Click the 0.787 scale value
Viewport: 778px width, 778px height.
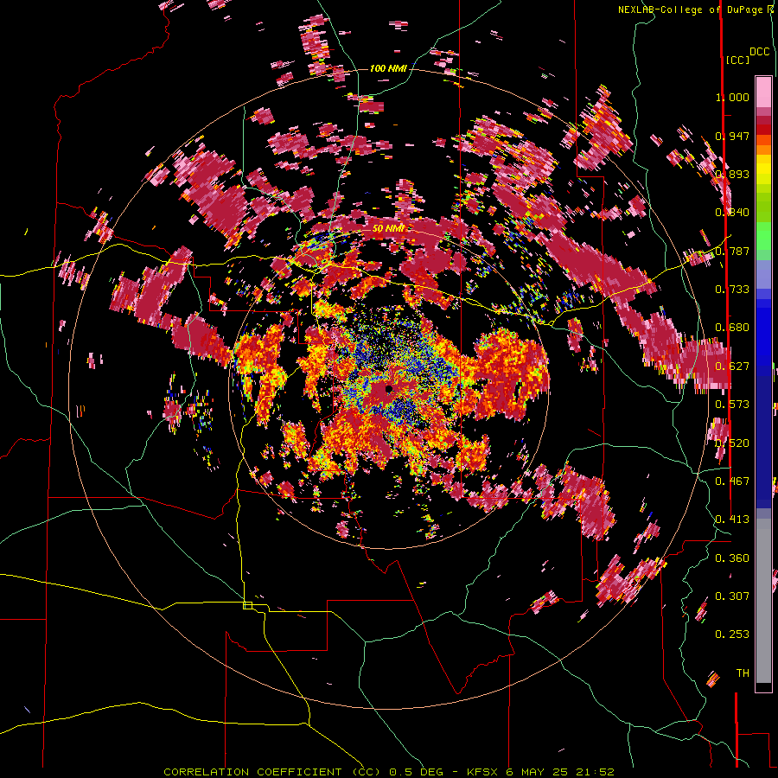(x=732, y=251)
